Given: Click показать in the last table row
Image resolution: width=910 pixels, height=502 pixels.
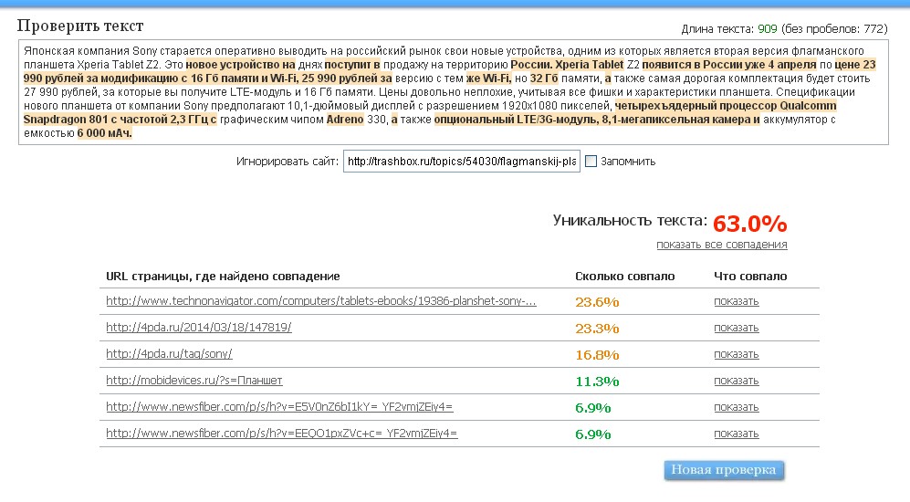Looking at the screenshot, I should coord(736,434).
